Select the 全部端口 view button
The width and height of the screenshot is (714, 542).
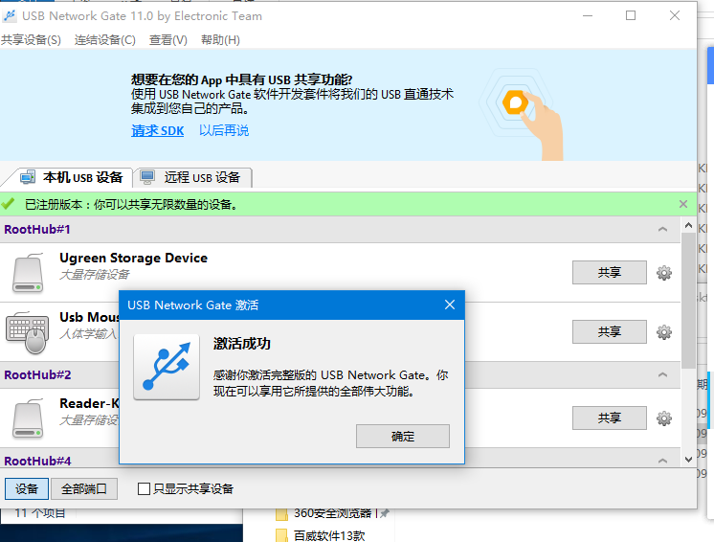point(84,488)
